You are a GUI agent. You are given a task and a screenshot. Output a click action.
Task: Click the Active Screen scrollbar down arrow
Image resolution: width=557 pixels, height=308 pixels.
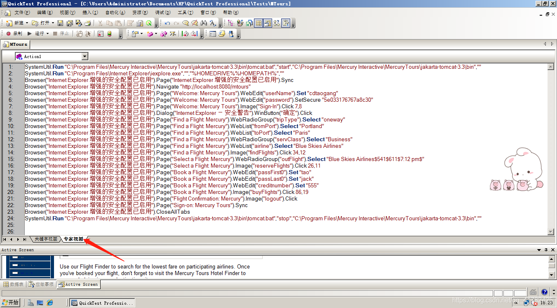pyautogui.click(x=552, y=275)
